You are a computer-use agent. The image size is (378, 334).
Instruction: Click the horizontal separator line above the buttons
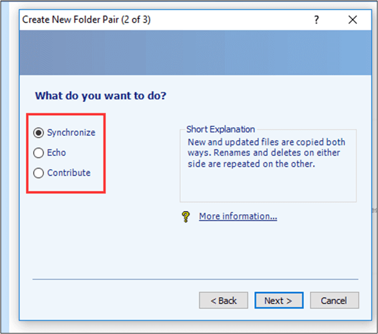[196, 278]
